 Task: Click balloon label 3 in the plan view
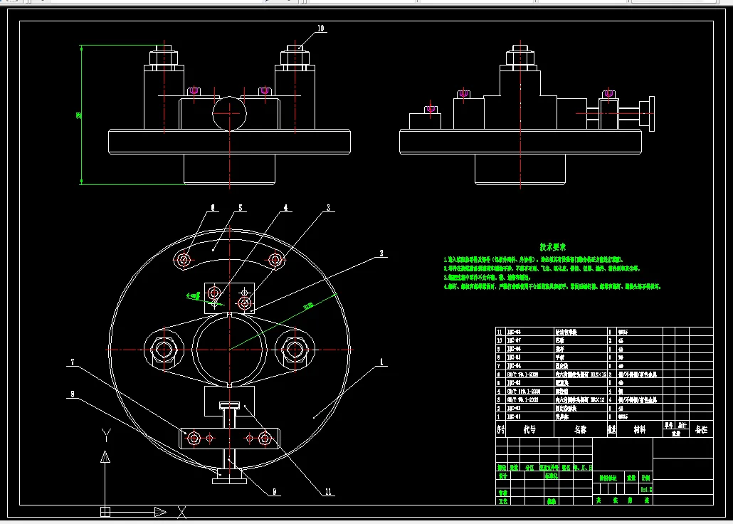pyautogui.click(x=328, y=208)
